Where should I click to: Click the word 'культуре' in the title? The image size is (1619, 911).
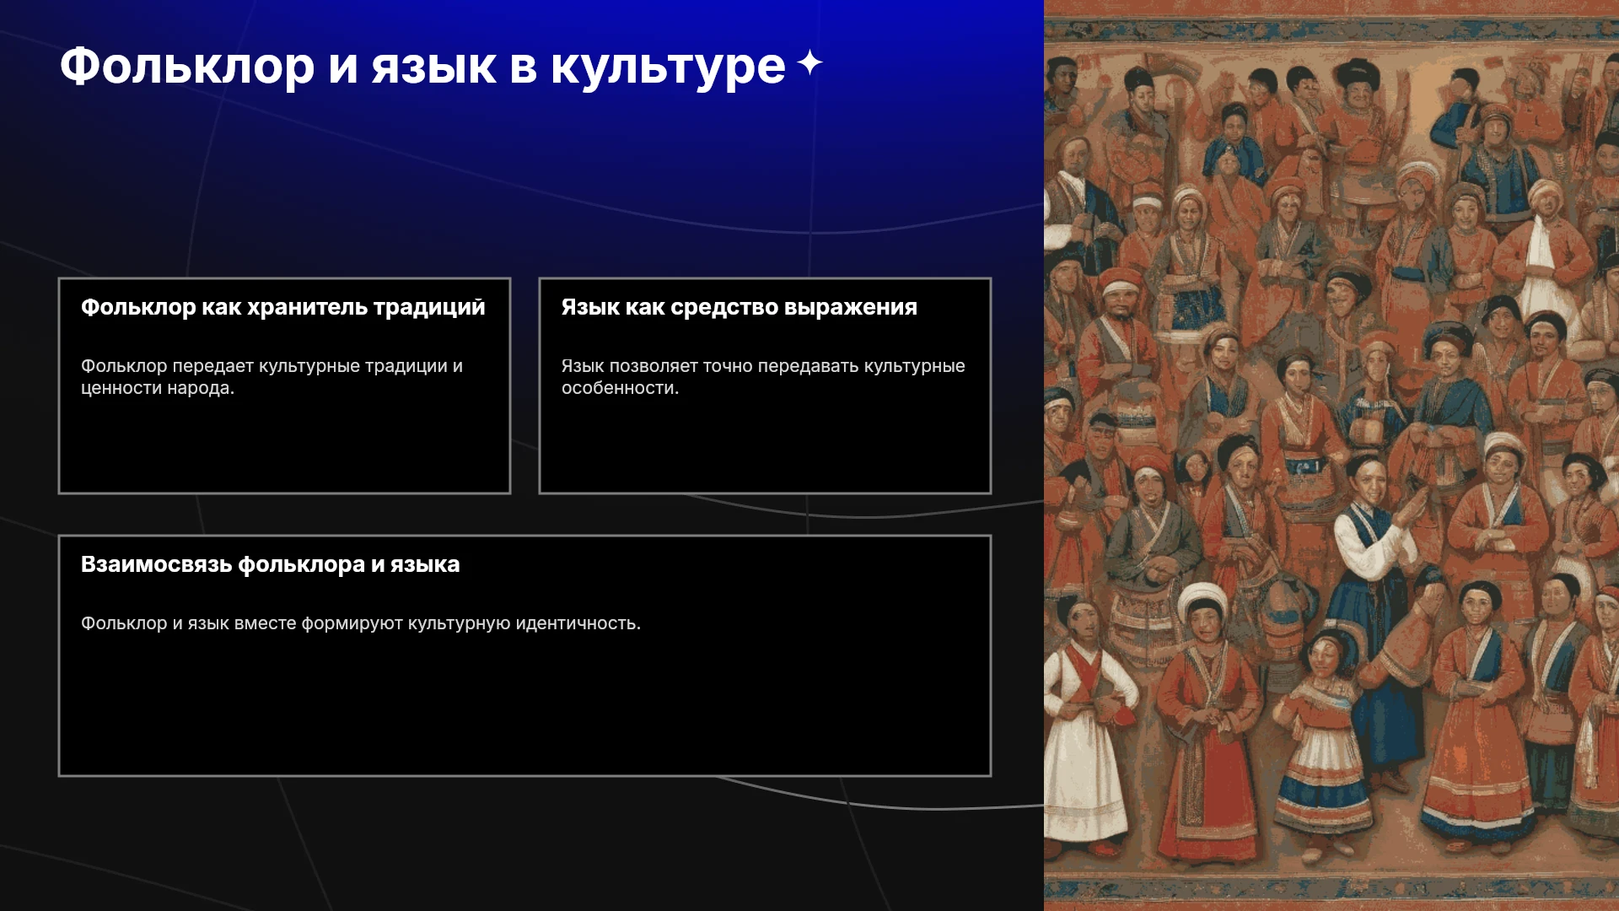tap(668, 67)
